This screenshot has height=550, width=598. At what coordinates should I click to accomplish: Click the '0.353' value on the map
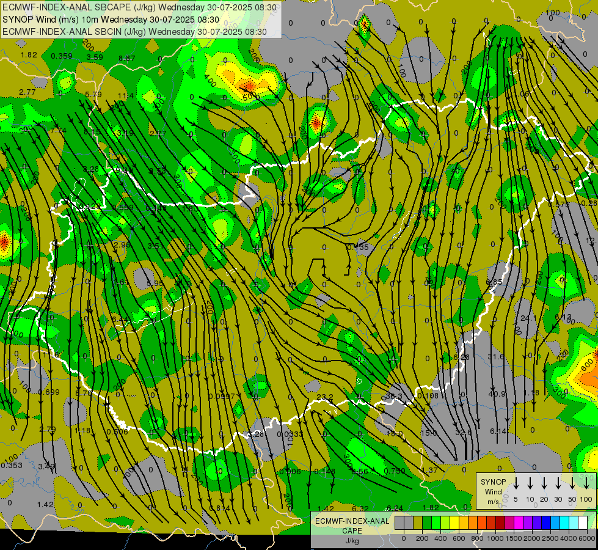point(12,466)
